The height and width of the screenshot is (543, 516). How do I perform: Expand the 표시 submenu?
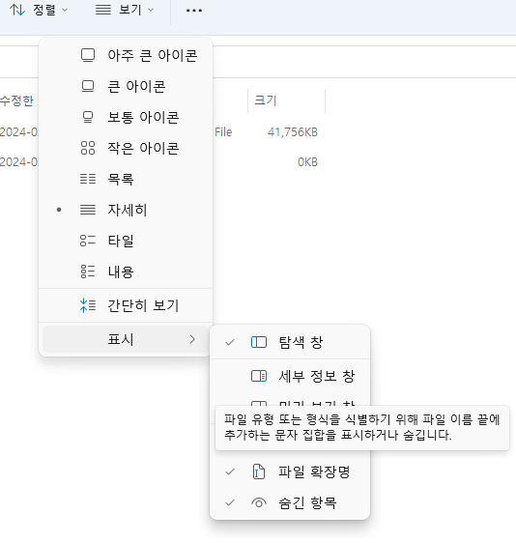(126, 339)
